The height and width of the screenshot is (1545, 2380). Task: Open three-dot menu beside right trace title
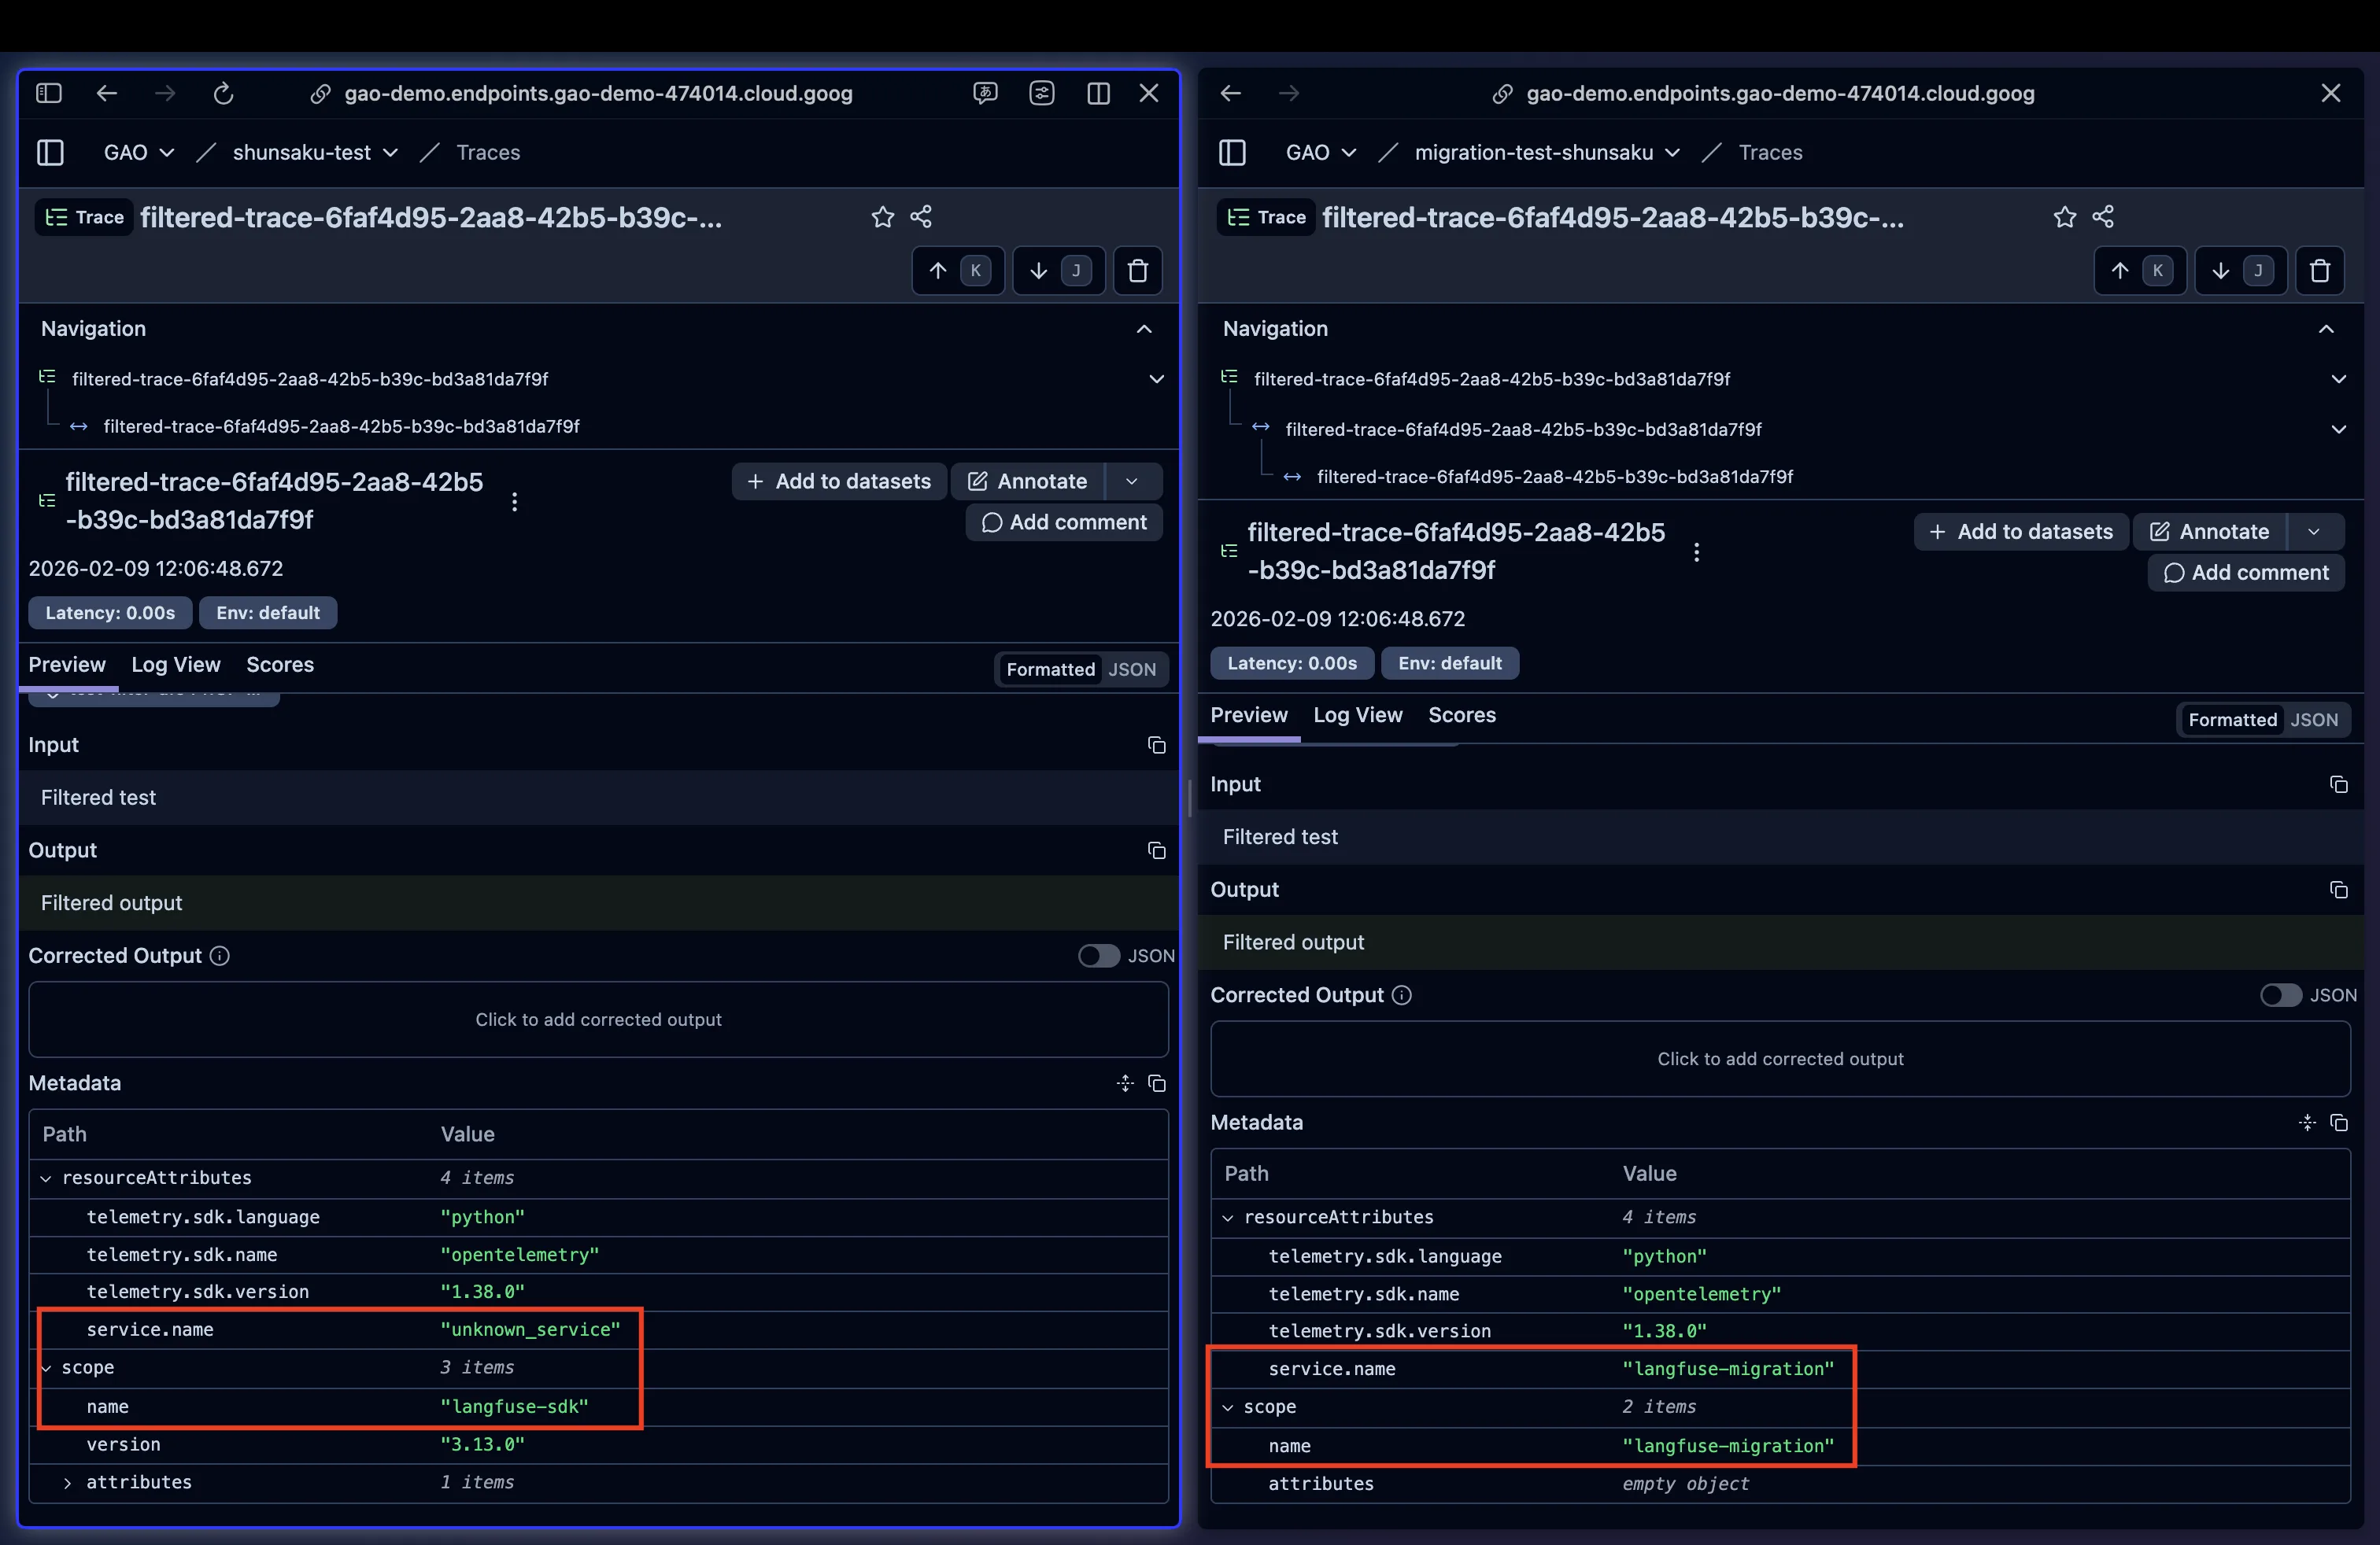1697,551
